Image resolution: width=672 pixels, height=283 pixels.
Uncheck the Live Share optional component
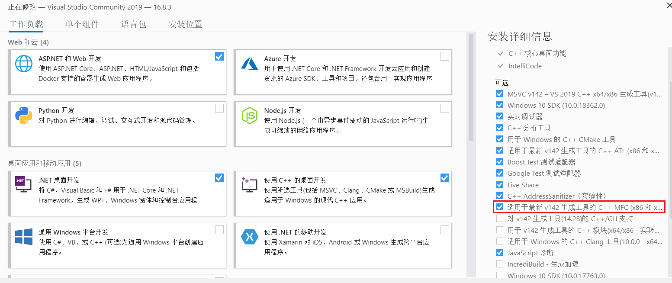click(x=500, y=185)
